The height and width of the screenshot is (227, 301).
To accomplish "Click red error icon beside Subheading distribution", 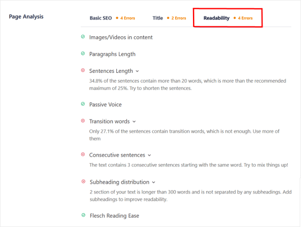I will click(83, 182).
